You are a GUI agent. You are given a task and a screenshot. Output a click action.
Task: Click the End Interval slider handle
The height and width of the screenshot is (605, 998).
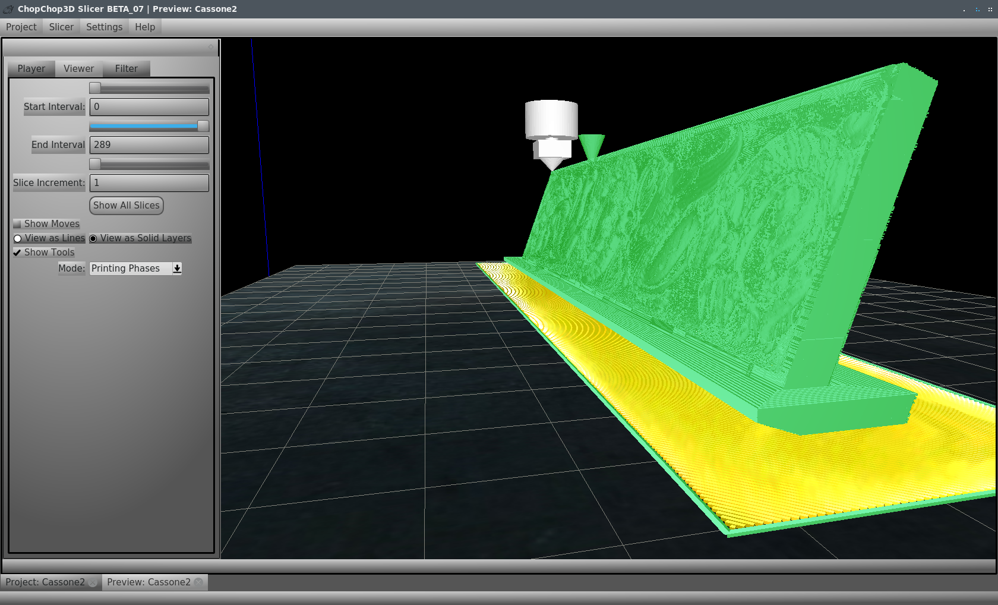tap(203, 126)
